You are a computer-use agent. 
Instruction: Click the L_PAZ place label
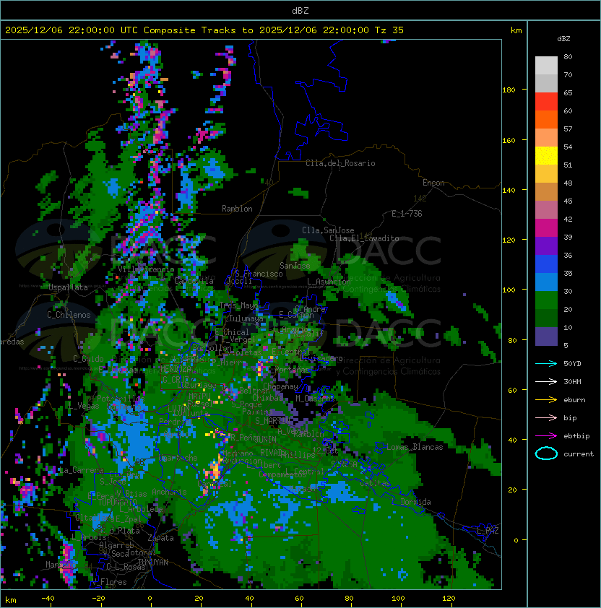click(x=488, y=531)
